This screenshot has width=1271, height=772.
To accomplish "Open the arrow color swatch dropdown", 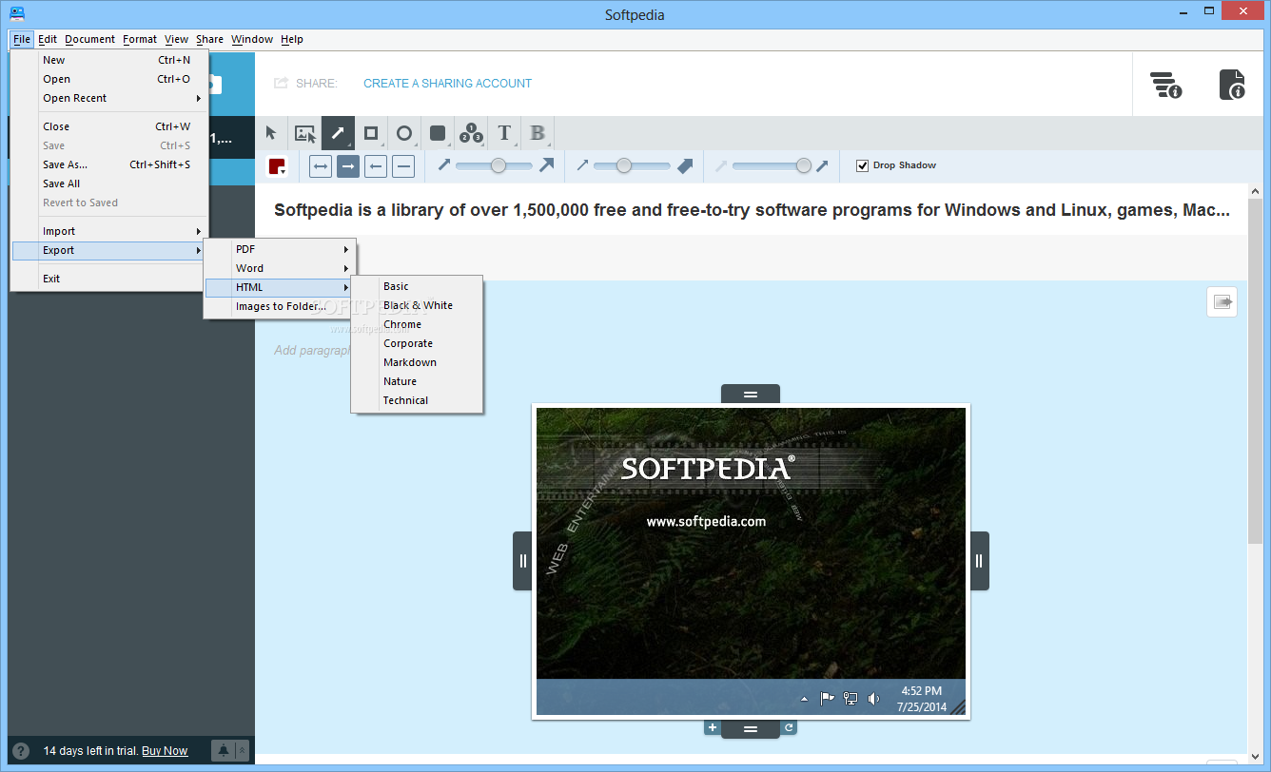I will pyautogui.click(x=277, y=166).
